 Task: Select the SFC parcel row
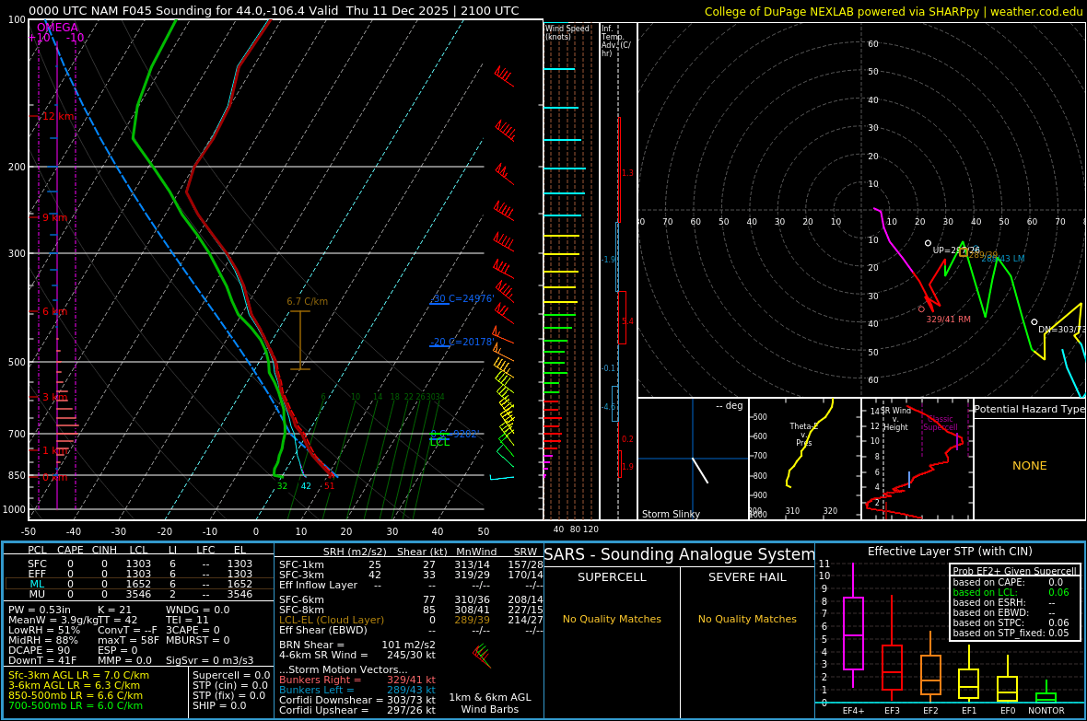(x=139, y=564)
